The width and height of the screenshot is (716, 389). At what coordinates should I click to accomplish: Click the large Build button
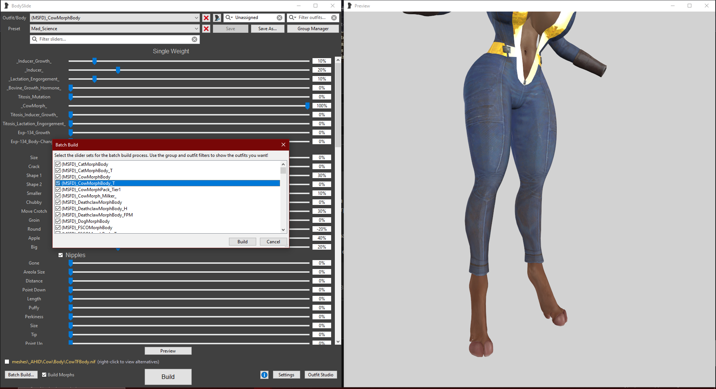click(168, 377)
